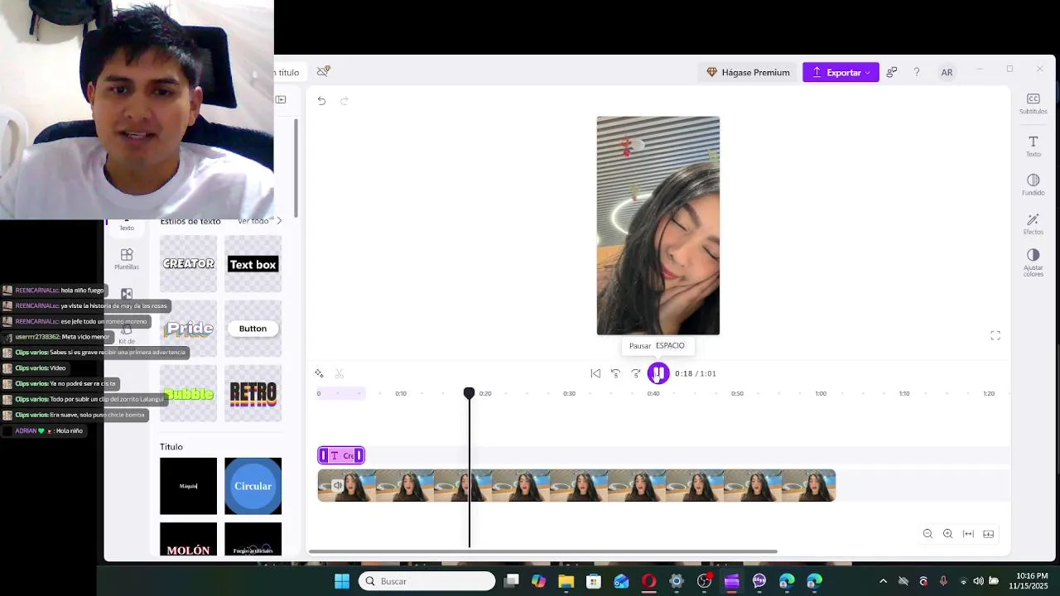Toggle mute on the video clip
This screenshot has height=596, width=1060.
point(337,486)
